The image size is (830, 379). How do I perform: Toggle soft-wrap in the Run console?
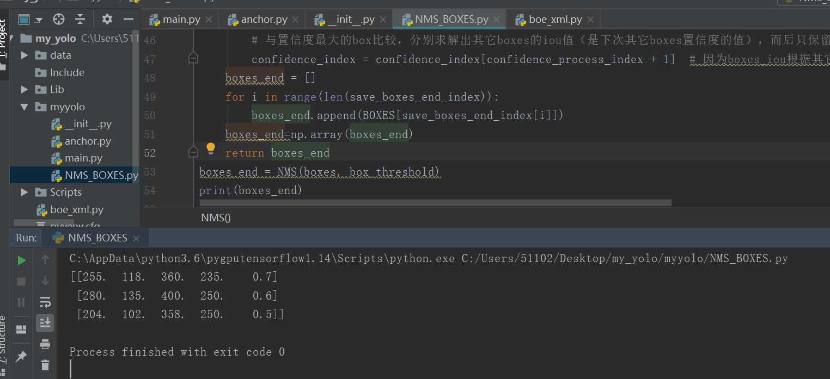45,302
